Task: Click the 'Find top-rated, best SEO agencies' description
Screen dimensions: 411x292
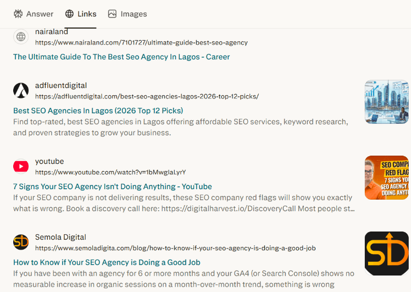Action: (x=181, y=127)
